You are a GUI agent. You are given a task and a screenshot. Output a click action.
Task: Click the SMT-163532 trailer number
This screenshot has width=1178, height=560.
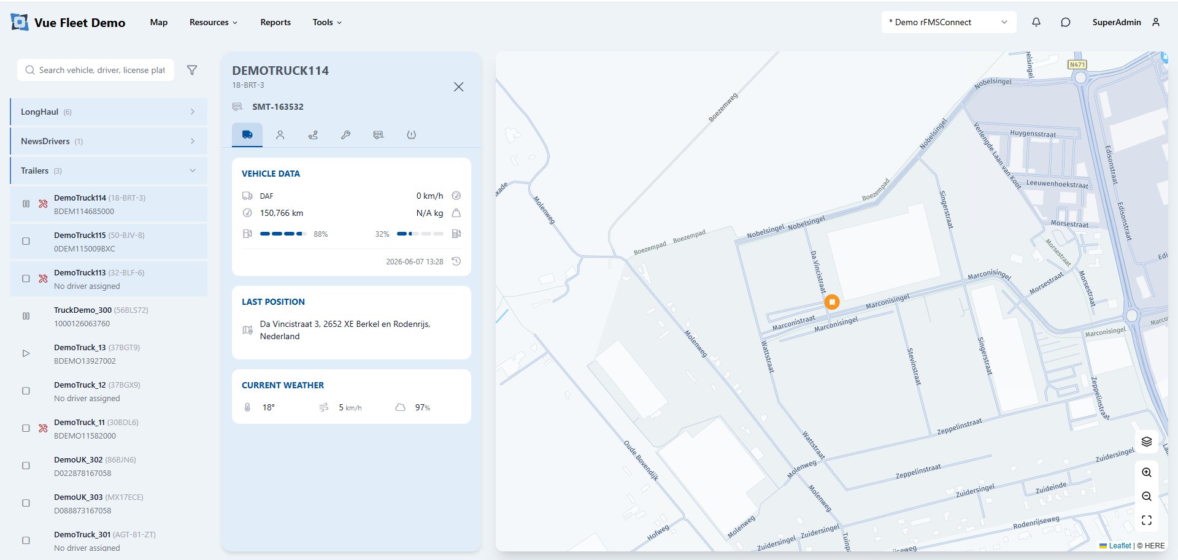(x=278, y=107)
